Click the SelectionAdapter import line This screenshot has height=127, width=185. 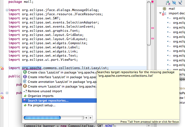(54, 22)
